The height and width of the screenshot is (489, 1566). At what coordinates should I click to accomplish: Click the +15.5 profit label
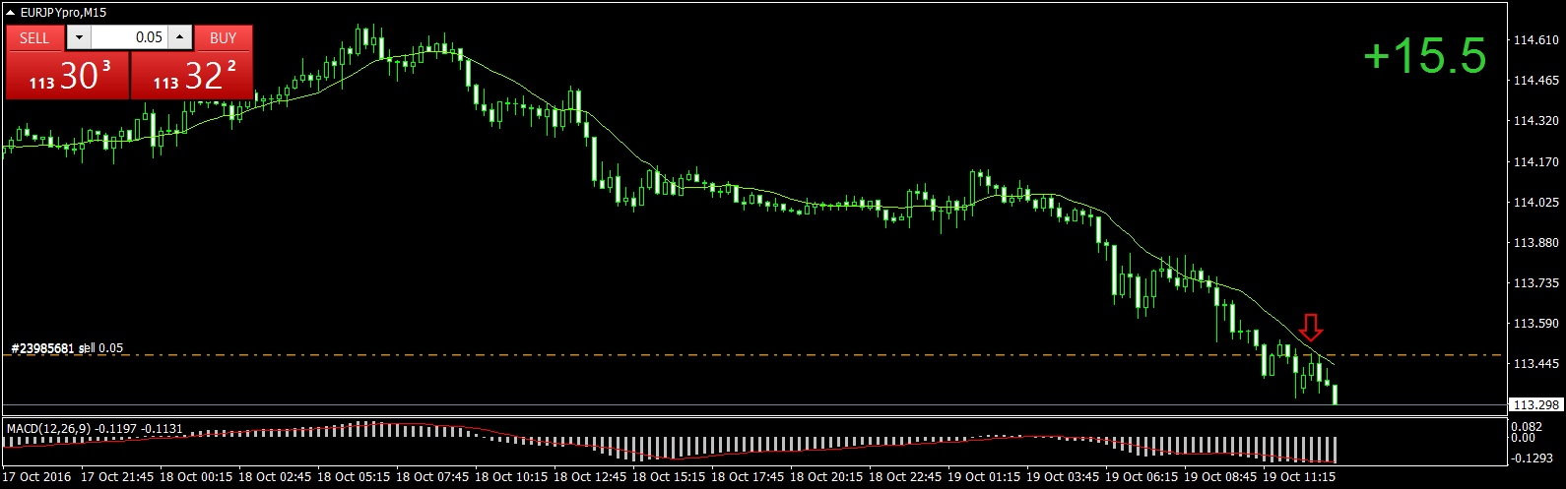[x=1424, y=55]
